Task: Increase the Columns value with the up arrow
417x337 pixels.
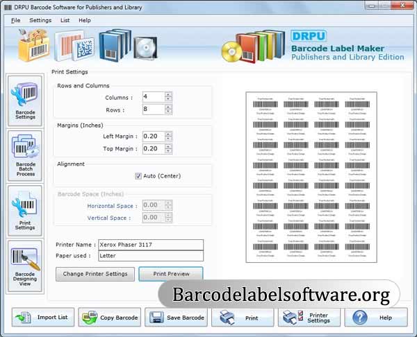Action: tap(168, 94)
